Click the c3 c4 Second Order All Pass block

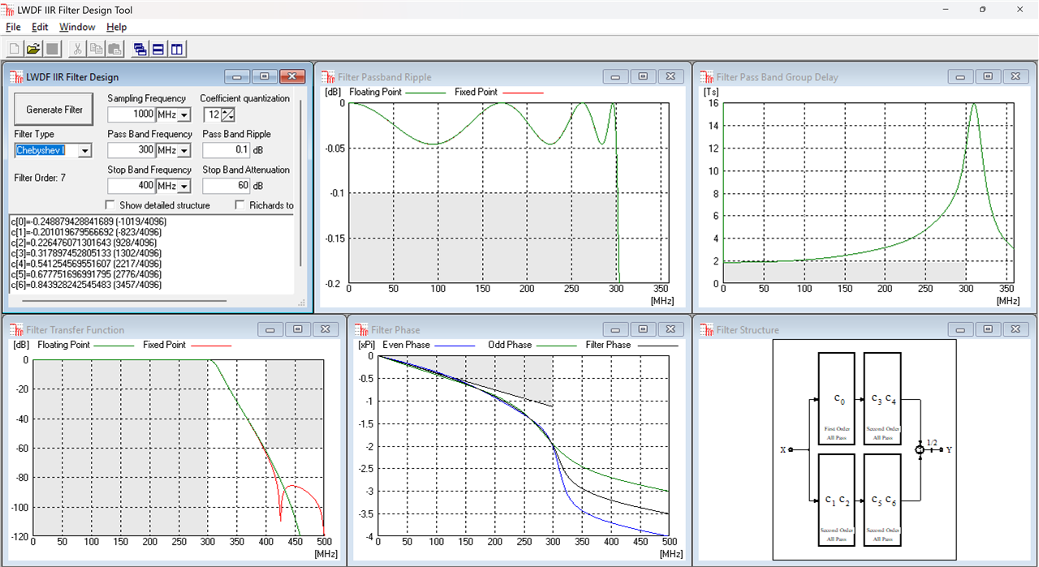[x=883, y=398]
